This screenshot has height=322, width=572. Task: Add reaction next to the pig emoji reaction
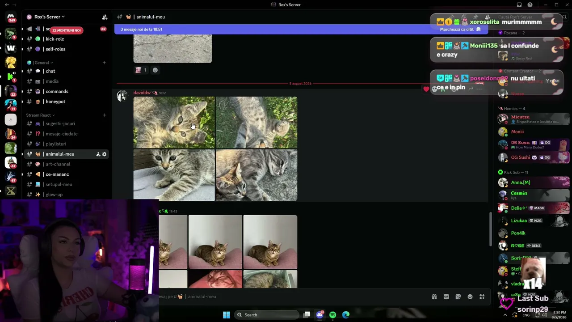pyautogui.click(x=155, y=70)
